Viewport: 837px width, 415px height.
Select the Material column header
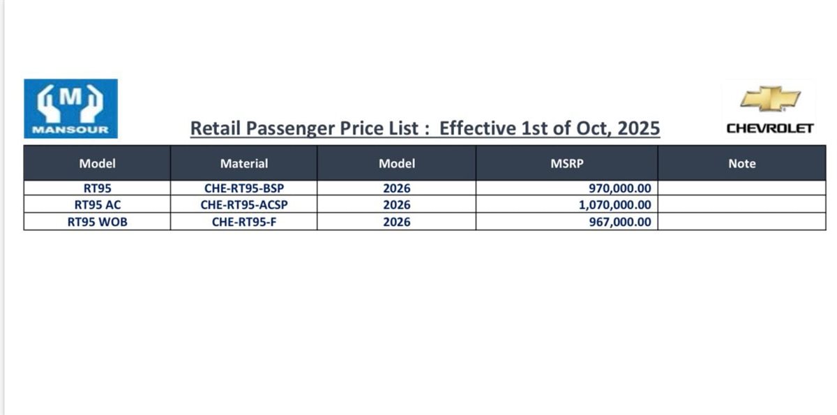tap(243, 164)
